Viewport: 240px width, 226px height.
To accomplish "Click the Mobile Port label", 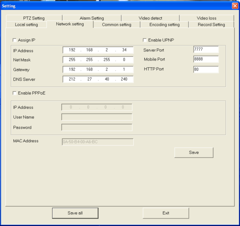I will tap(154, 59).
